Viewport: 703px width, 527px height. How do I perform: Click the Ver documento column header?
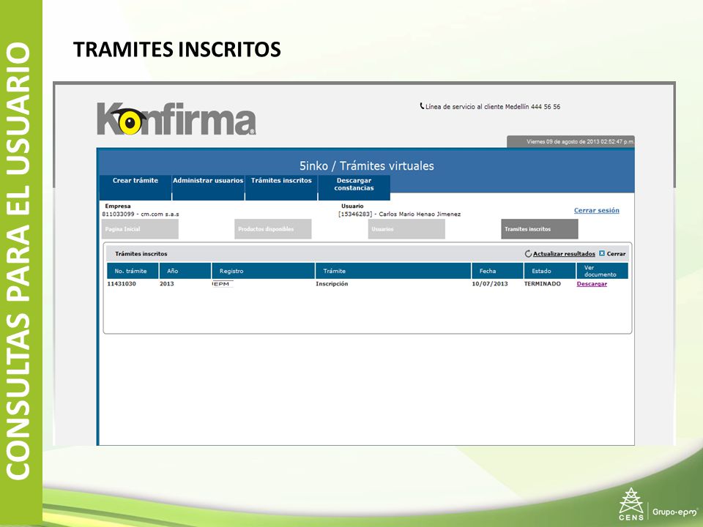(602, 271)
